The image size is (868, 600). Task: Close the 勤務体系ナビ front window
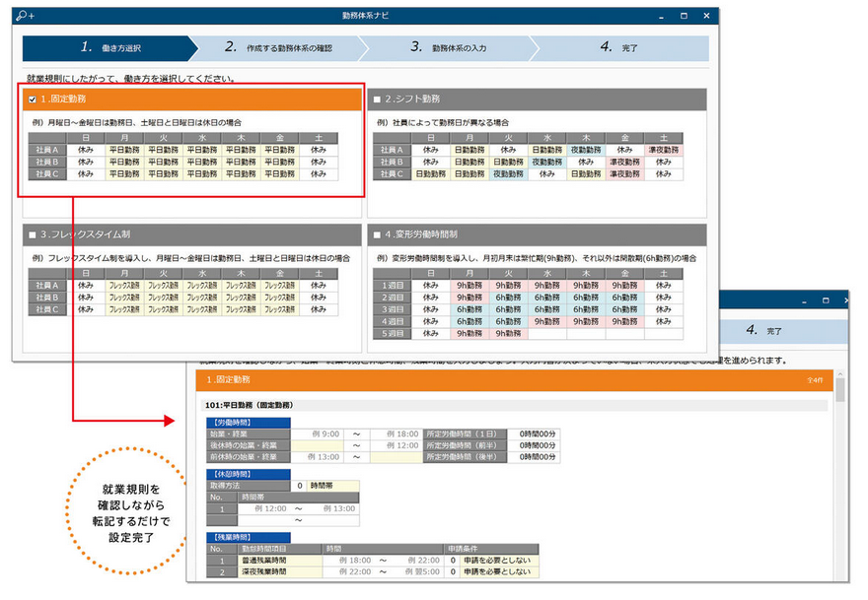point(708,16)
